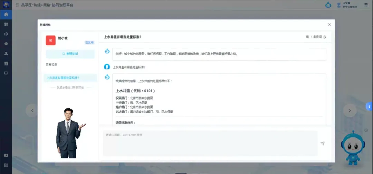This screenshot has width=373, height=174.
Task: Dismiss the floating robot mascot with its small close icon
Action: [366, 130]
